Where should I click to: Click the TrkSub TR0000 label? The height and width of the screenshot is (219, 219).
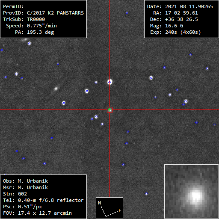click(x=24, y=19)
